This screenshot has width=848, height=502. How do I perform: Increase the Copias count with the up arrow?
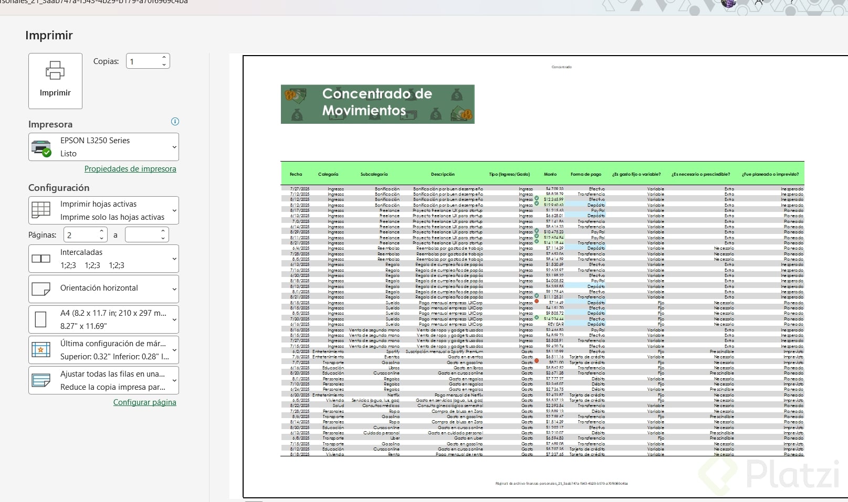pyautogui.click(x=164, y=58)
